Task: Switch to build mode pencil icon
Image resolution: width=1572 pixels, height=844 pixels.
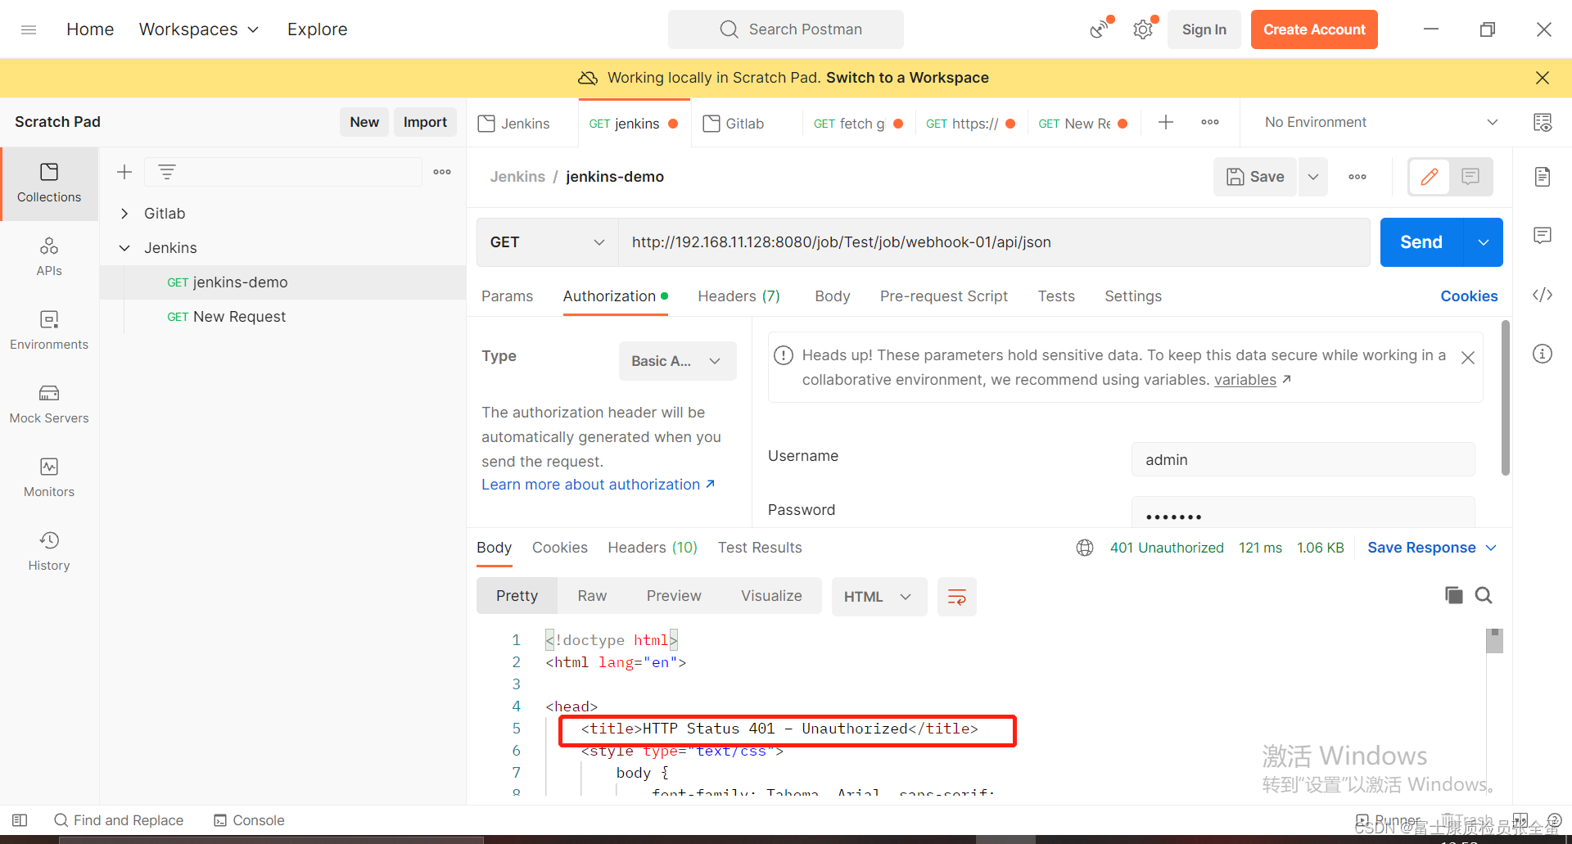Action: tap(1430, 177)
